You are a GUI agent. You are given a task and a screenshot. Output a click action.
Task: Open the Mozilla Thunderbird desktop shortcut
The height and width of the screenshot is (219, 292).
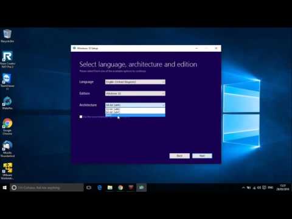point(7,149)
